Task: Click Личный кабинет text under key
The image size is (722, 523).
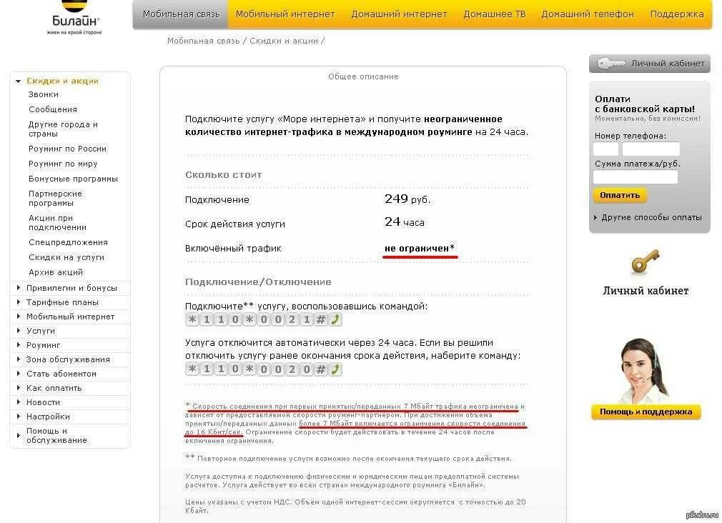Action: pyautogui.click(x=646, y=291)
